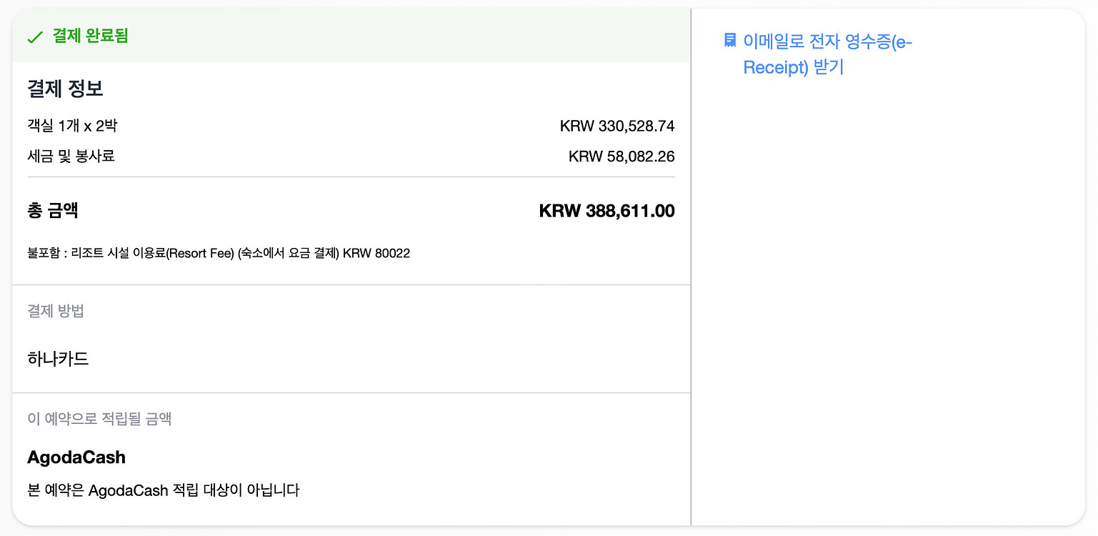This screenshot has width=1098, height=536.
Task: Click the Resort Fee exclusion note
Action: [219, 253]
